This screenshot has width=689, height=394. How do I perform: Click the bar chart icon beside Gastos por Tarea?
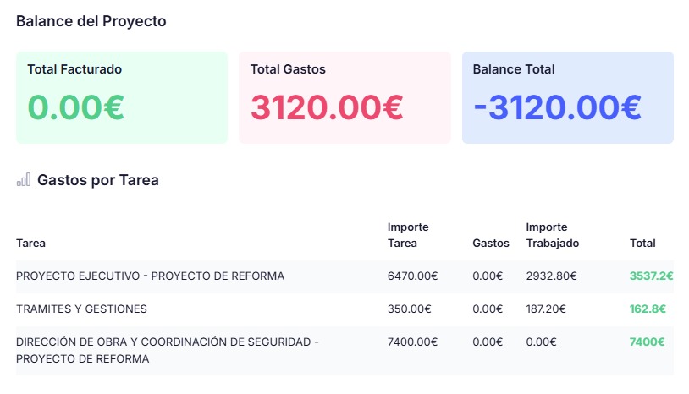pyautogui.click(x=24, y=179)
